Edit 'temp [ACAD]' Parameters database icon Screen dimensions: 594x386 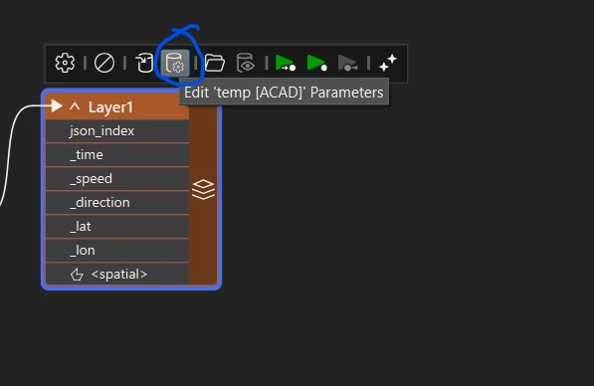(x=175, y=63)
